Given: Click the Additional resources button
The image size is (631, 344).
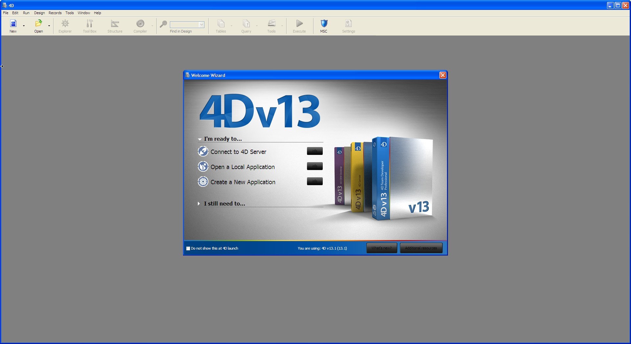Looking at the screenshot, I should click(421, 248).
